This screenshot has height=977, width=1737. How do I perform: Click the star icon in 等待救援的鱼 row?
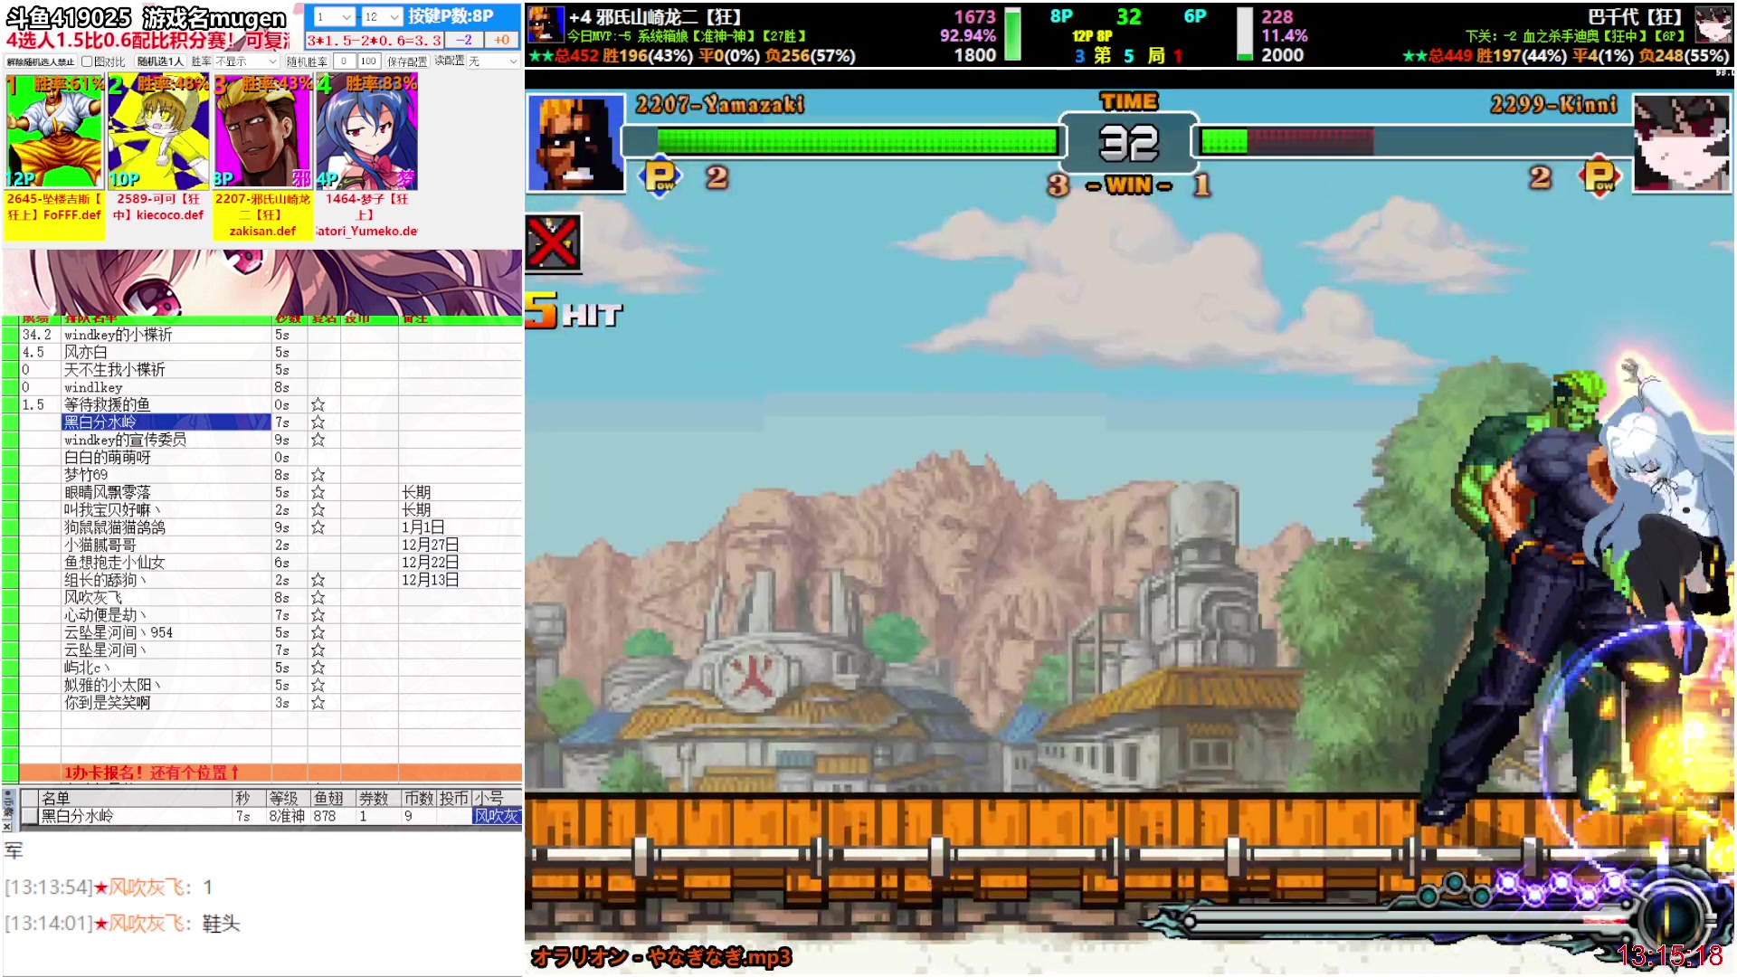click(x=318, y=404)
